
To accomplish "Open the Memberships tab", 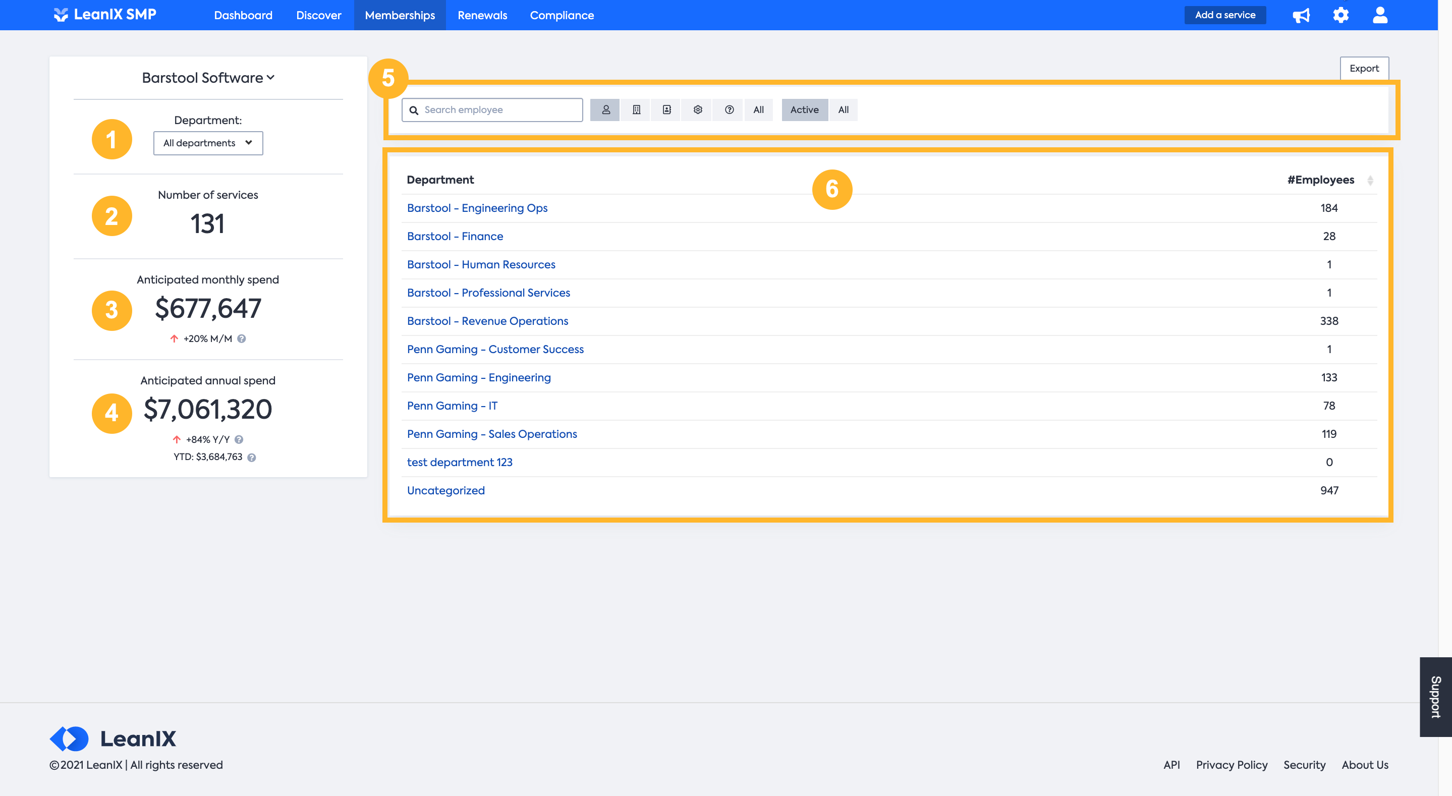I will click(x=400, y=15).
